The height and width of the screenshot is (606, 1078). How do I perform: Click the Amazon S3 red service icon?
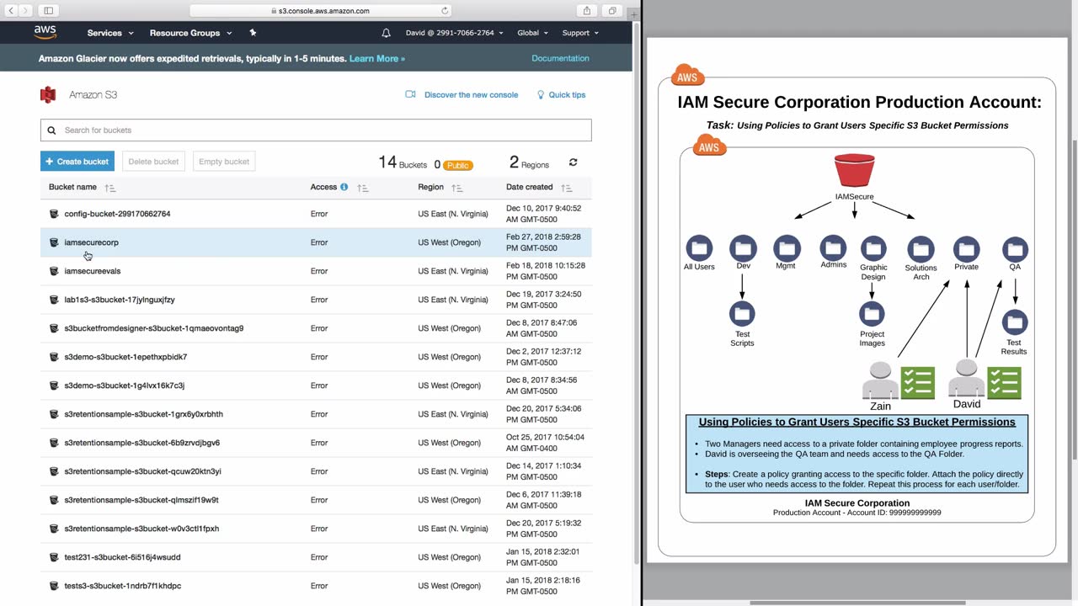(x=48, y=94)
